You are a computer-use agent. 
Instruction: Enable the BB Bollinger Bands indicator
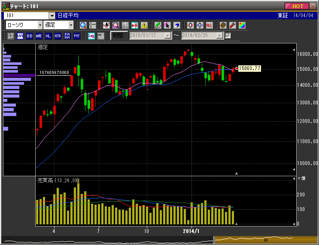30,36
